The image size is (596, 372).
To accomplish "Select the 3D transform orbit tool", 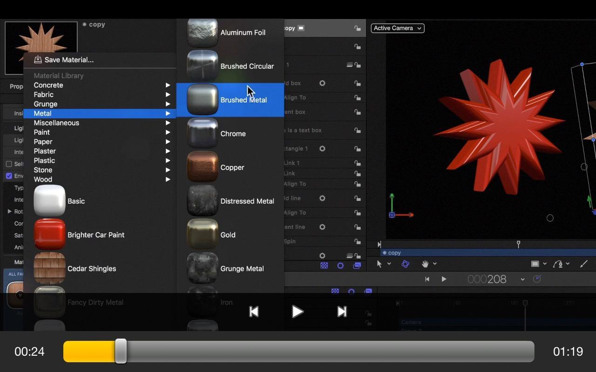I will coord(406,264).
